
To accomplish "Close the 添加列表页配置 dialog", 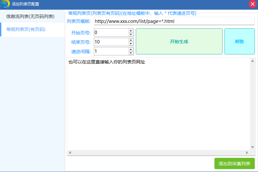I will click(x=253, y=4).
